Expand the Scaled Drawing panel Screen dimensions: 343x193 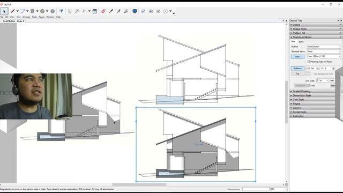coord(312,91)
